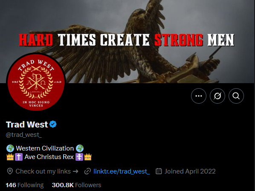Image resolution: width=255 pixels, height=191 pixels.
Task: Open the Trad West profile picture
Action: click(x=36, y=82)
